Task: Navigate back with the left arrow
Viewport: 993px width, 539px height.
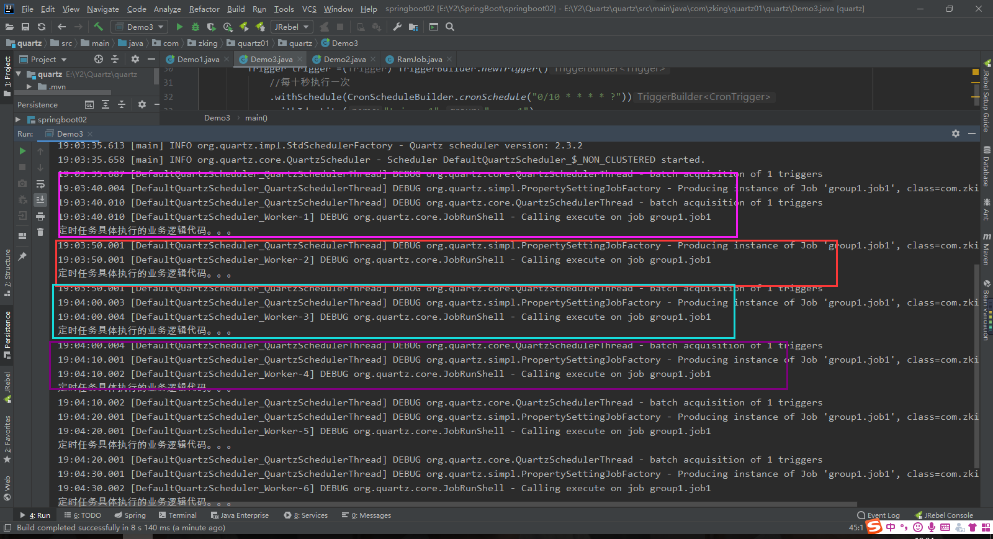Action: coord(61,27)
